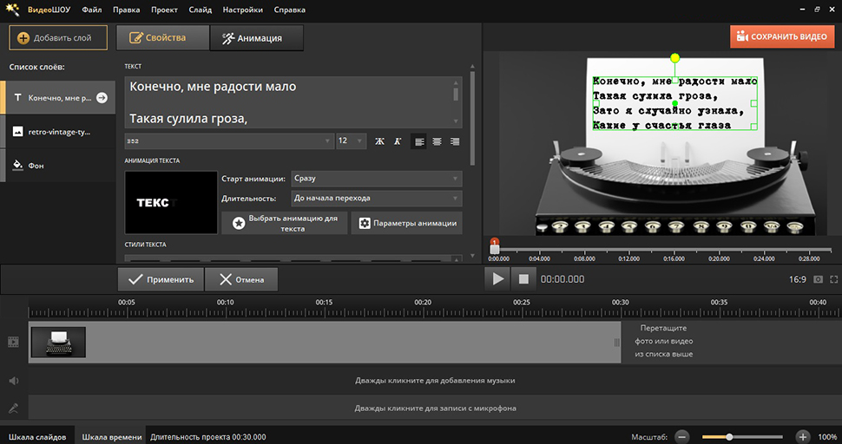Open the font family dropdown
The height and width of the screenshot is (444, 842).
coord(229,141)
